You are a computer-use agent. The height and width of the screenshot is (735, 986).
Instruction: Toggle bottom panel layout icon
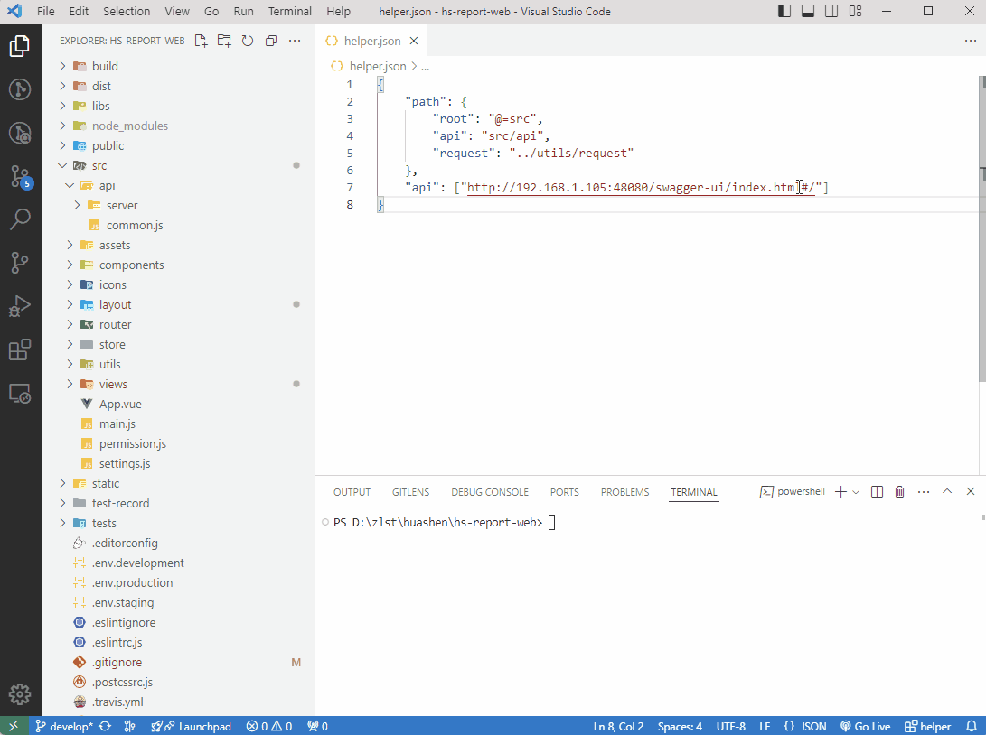tap(808, 12)
